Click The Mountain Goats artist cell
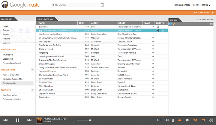This screenshot has width=216, height=125. point(100,67)
